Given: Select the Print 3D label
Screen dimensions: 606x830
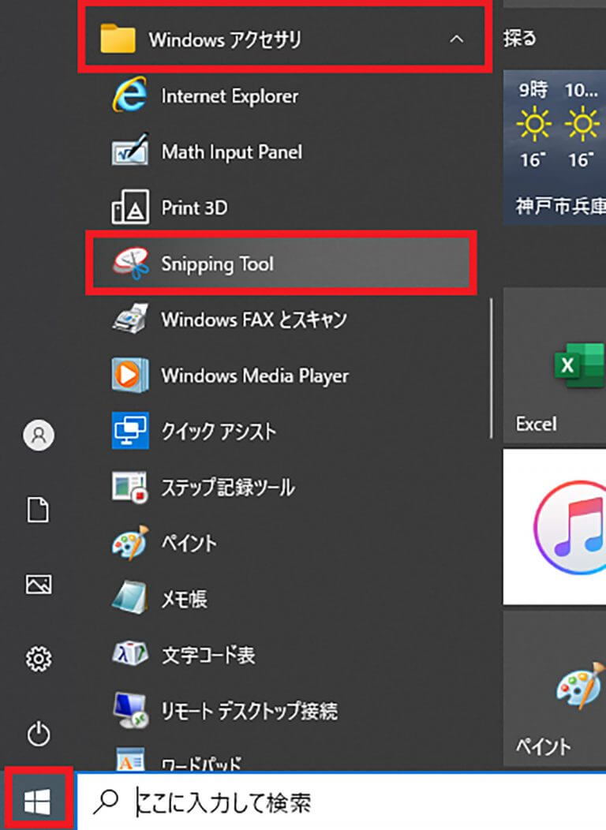Looking at the screenshot, I should click(x=194, y=208).
